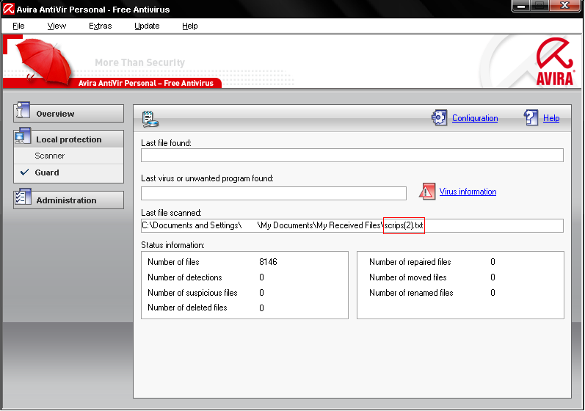Image resolution: width=585 pixels, height=411 pixels.
Task: Select the Number of files value 8146
Action: [268, 262]
